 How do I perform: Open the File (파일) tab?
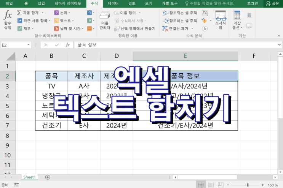pyautogui.click(x=9, y=3)
